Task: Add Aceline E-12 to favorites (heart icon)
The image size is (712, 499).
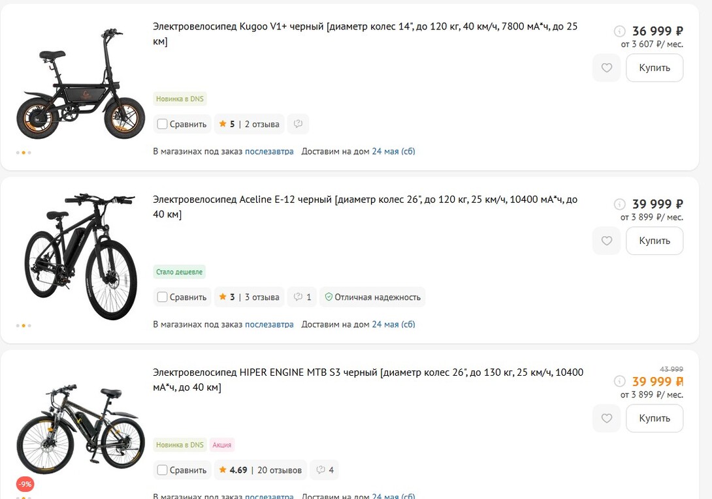Action: pyautogui.click(x=606, y=241)
